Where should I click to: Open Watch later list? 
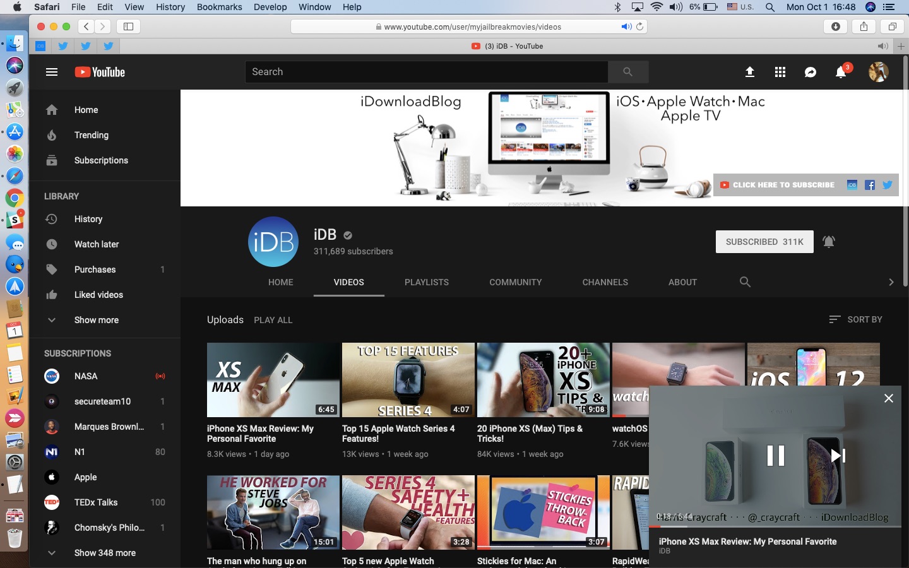(x=105, y=244)
